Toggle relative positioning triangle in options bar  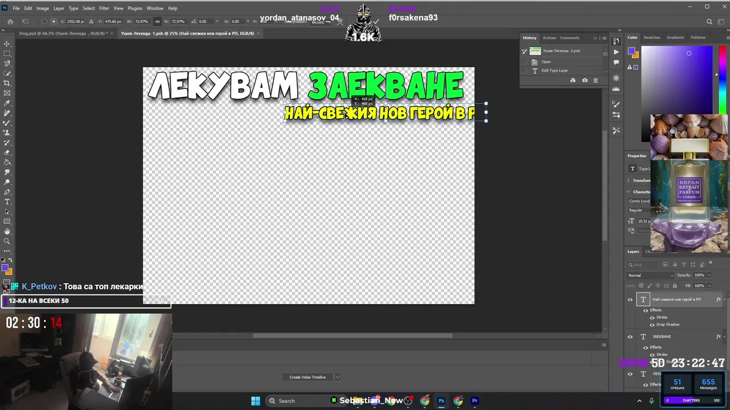pos(91,22)
